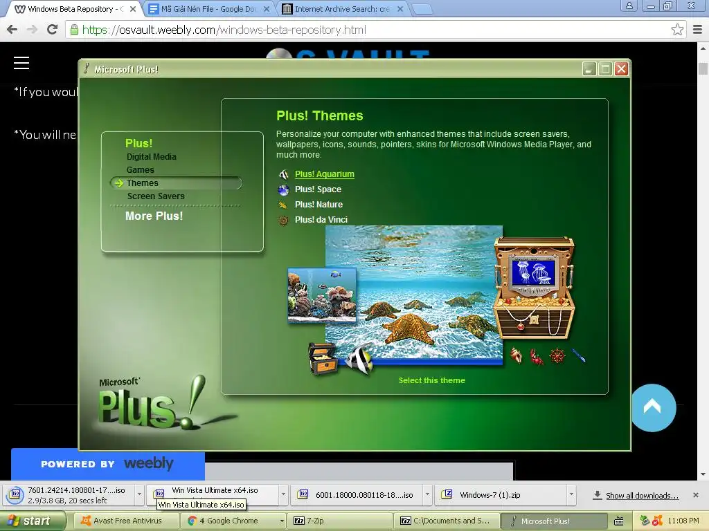This screenshot has width=709, height=531.
Task: Switch to C:\Documents and S... taskbar window
Action: coord(447,521)
